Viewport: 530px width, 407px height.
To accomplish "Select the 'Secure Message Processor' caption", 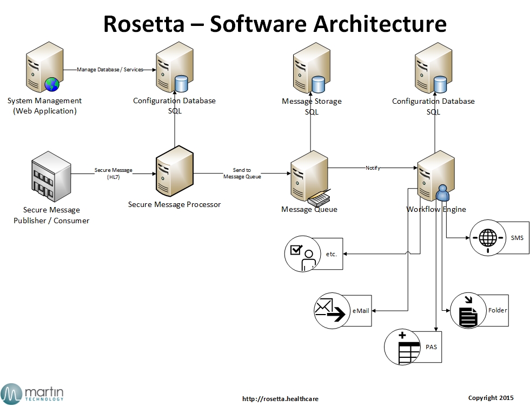I will [174, 204].
